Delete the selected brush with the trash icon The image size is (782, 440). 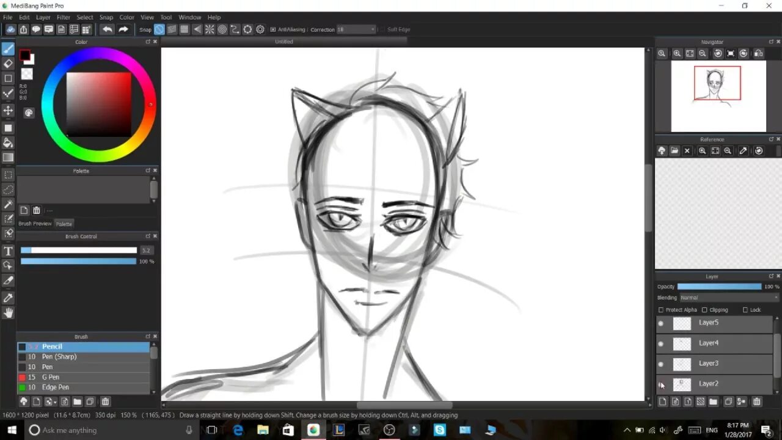[105, 402]
